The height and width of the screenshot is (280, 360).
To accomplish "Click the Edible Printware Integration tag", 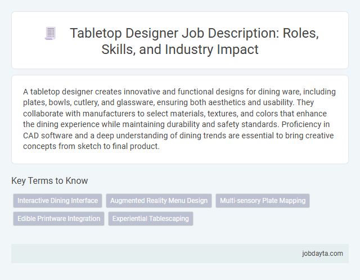I will click(58, 219).
